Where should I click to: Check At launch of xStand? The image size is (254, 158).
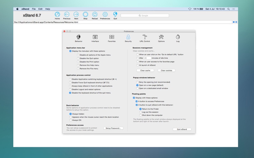(137, 65)
